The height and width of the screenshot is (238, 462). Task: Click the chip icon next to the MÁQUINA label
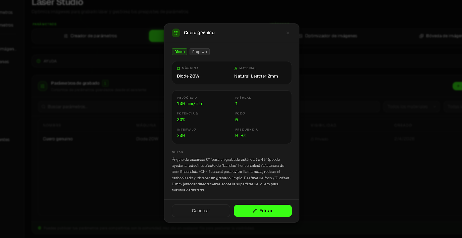click(x=178, y=68)
